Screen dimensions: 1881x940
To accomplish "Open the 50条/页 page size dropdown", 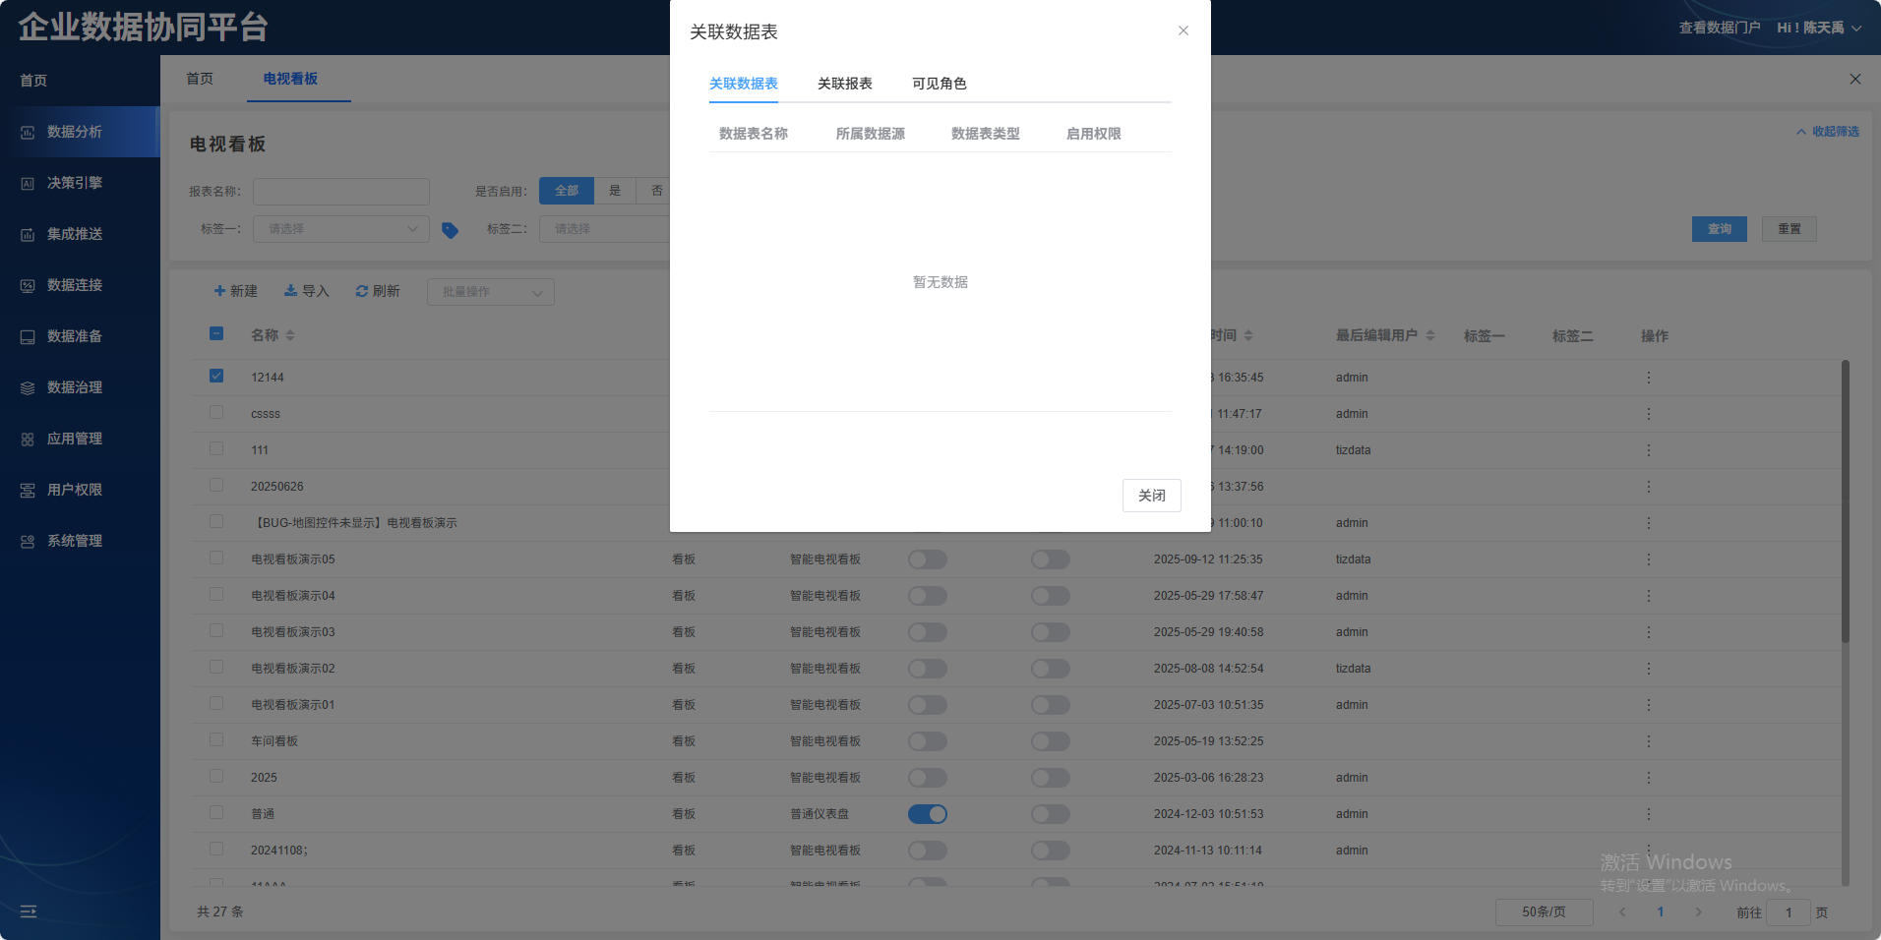I will coord(1544,911).
